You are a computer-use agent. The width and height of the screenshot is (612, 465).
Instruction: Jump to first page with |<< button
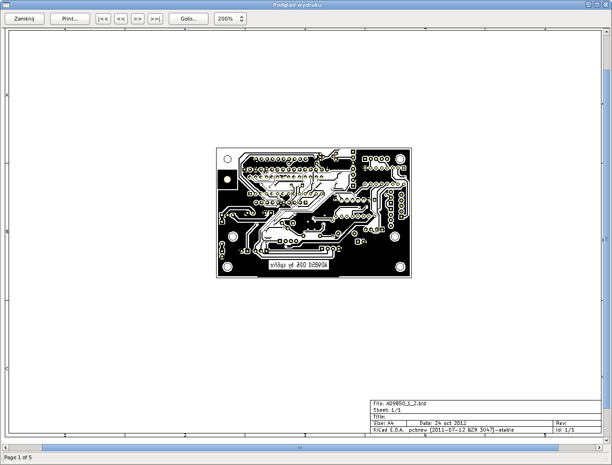click(x=103, y=19)
